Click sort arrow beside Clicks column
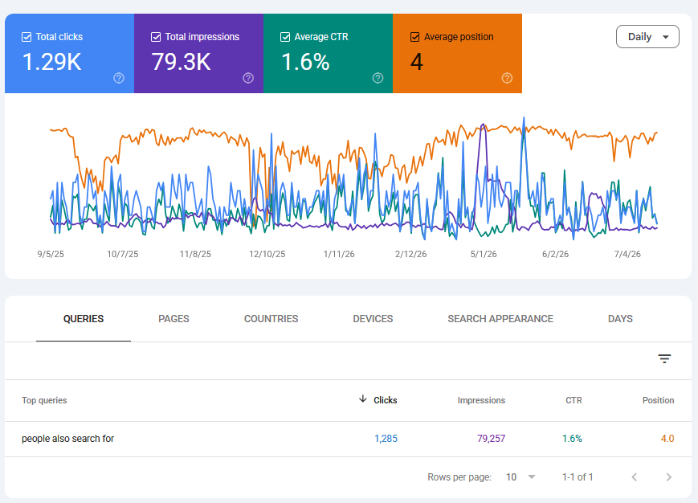698x503 pixels. coord(363,399)
